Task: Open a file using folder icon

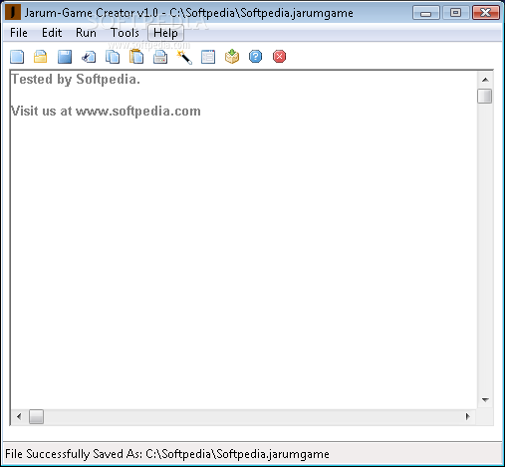Action: (x=41, y=57)
